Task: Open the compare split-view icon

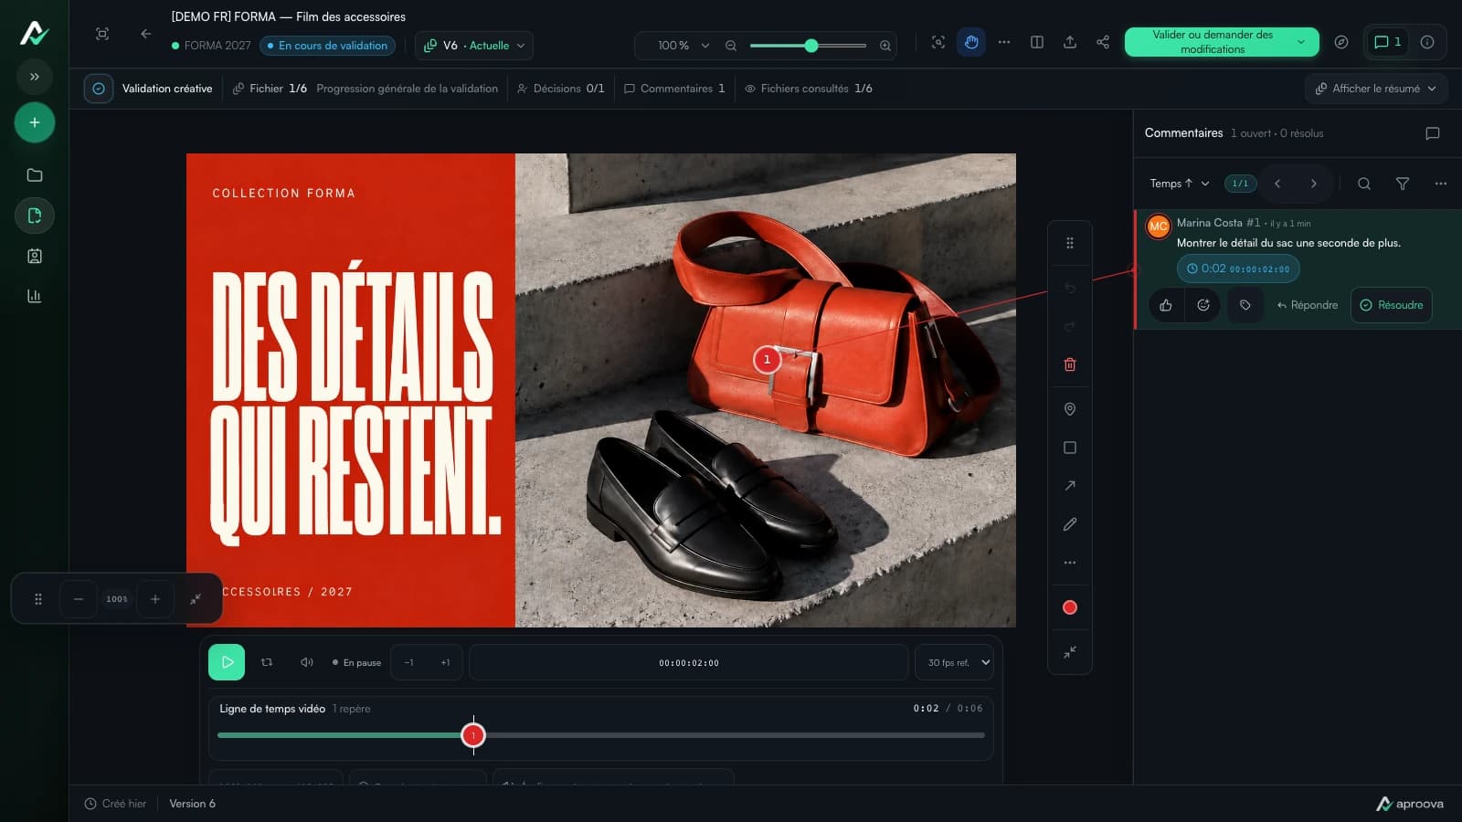Action: [x=1037, y=42]
